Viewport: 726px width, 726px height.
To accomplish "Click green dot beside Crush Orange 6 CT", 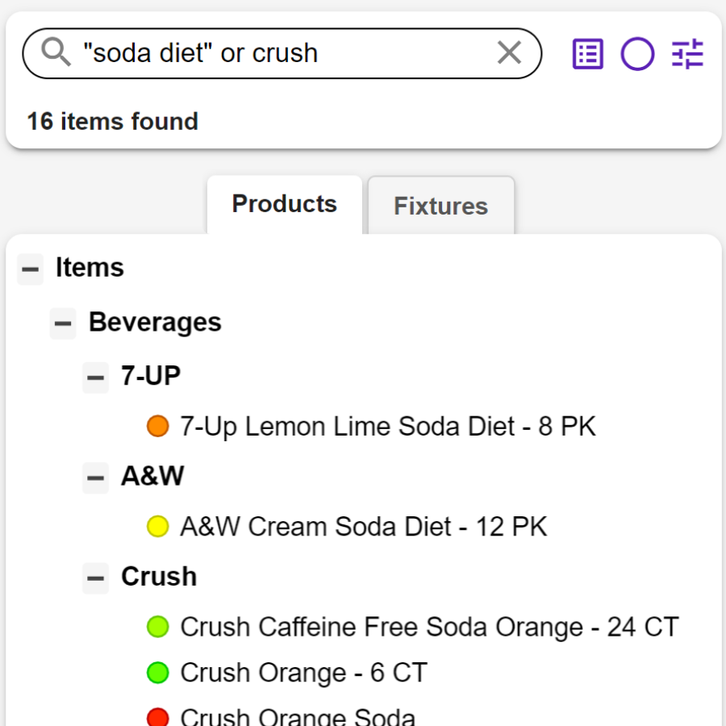I will [158, 672].
